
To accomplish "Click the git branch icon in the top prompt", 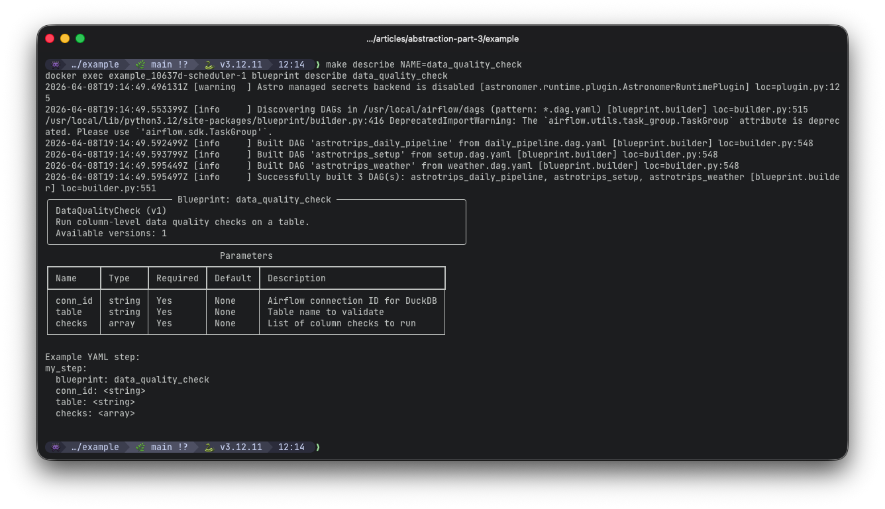I will [x=140, y=65].
